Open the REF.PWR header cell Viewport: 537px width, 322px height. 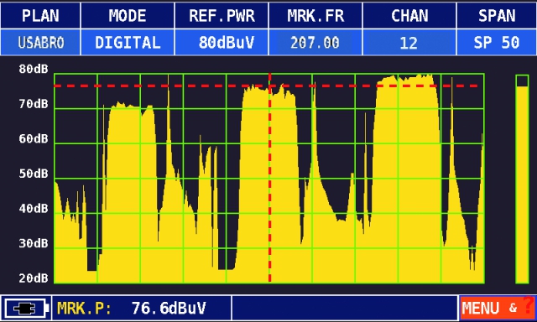[222, 16]
